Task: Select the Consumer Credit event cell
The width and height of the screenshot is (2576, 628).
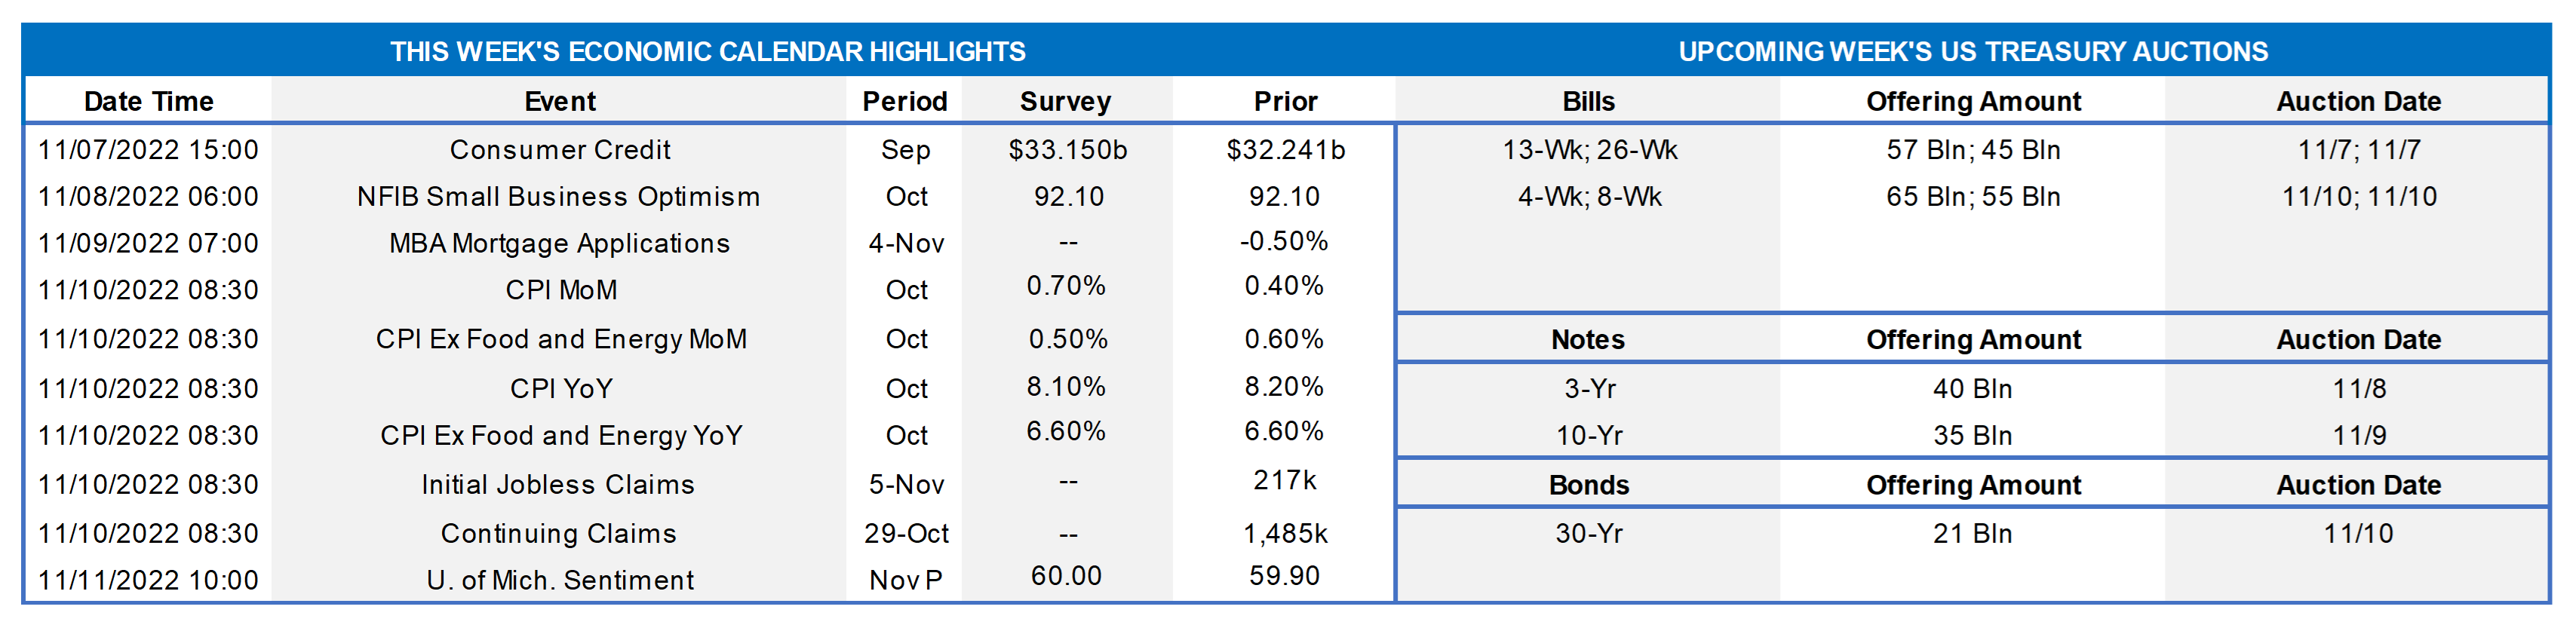Action: point(559,150)
